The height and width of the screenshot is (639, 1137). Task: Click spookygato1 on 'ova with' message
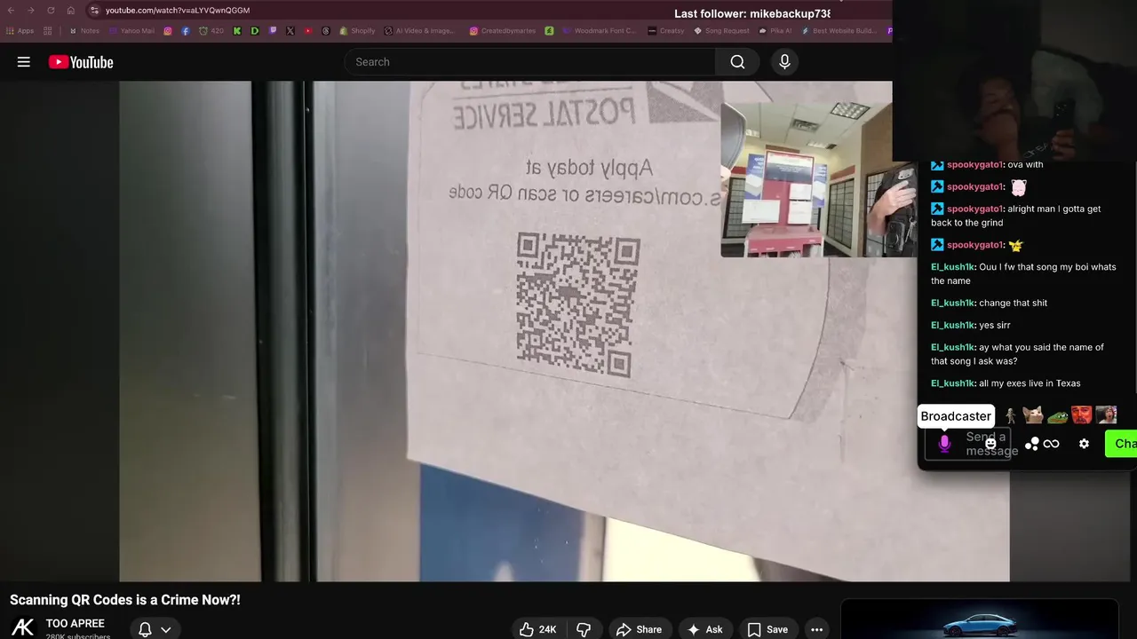(974, 164)
